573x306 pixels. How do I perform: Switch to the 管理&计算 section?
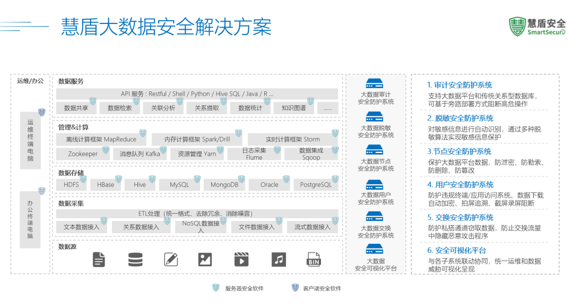tap(69, 127)
